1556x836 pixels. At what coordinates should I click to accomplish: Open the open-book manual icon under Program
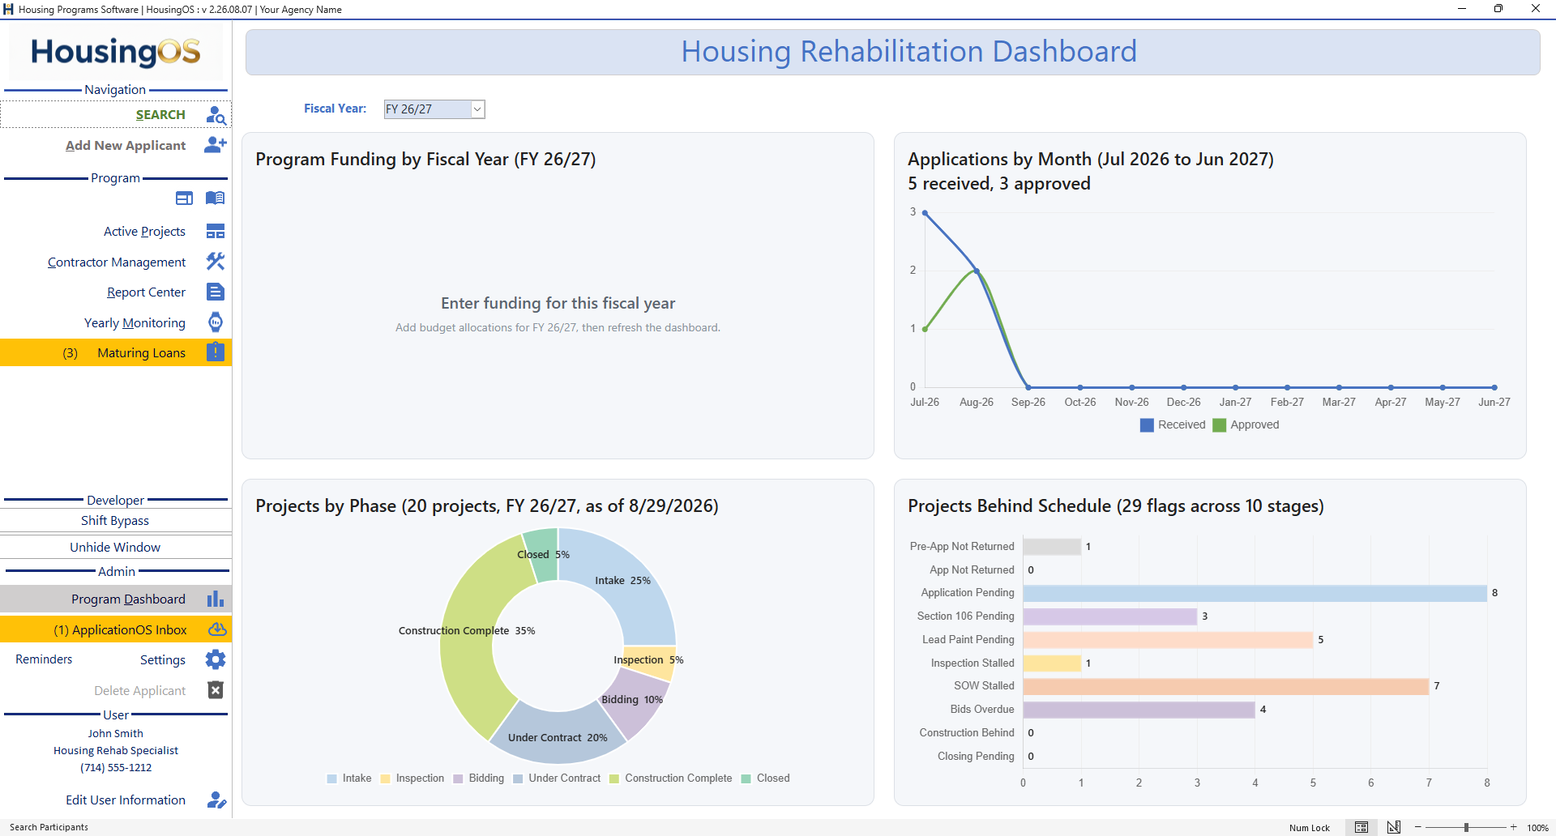[215, 198]
